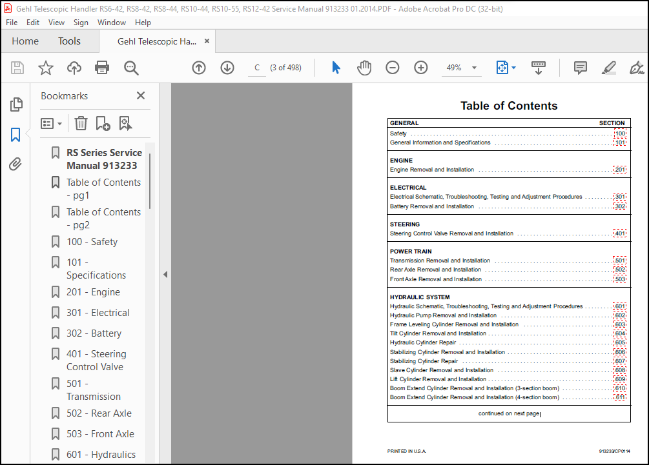This screenshot has width=649, height=465.
Task: Close the Bookmarks panel
Action: 141,95
